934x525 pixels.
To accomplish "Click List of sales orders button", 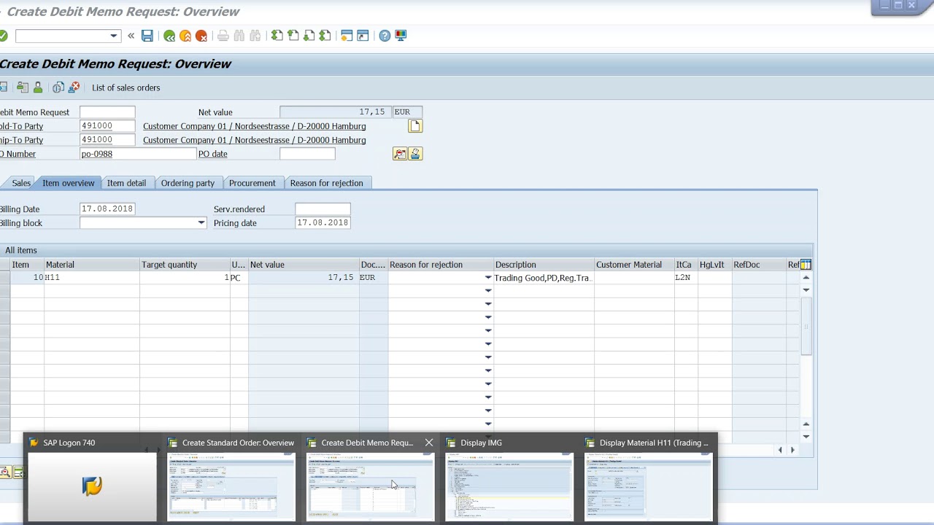I will pos(126,87).
